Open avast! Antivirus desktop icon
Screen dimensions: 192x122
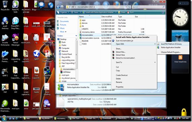pyautogui.click(x=5, y=23)
